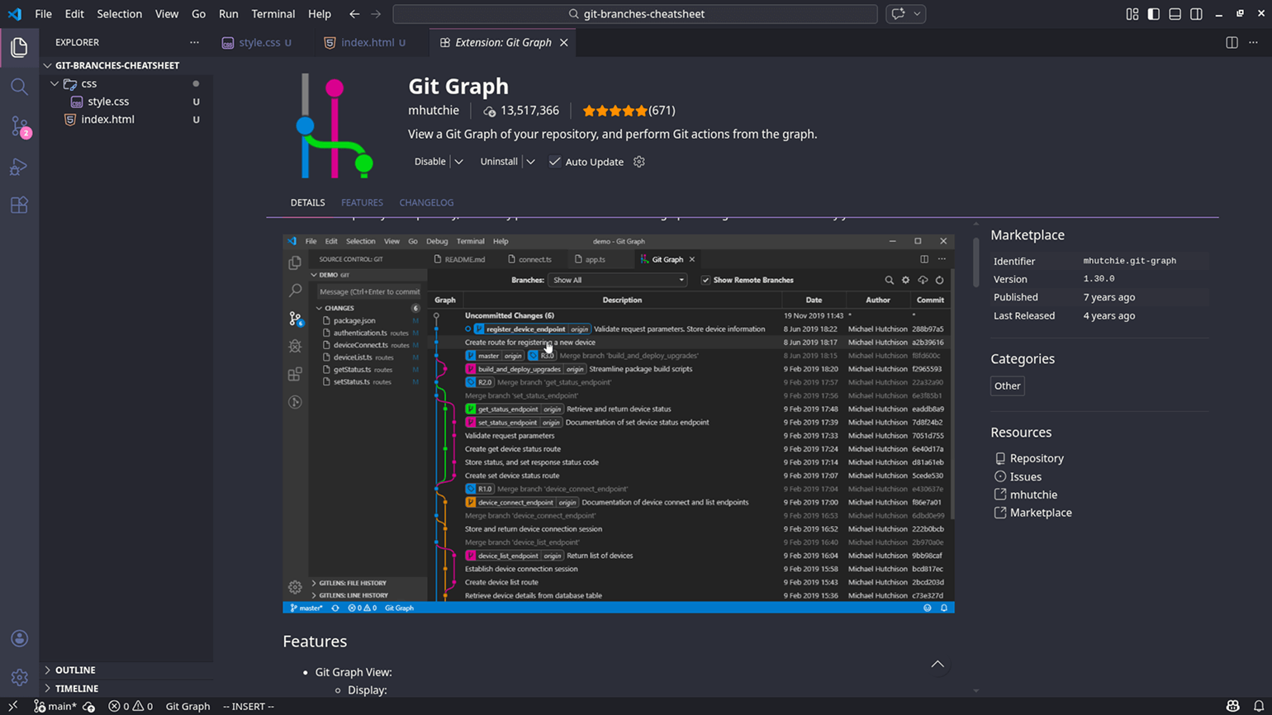Expand the OUTLINE section

(75, 670)
